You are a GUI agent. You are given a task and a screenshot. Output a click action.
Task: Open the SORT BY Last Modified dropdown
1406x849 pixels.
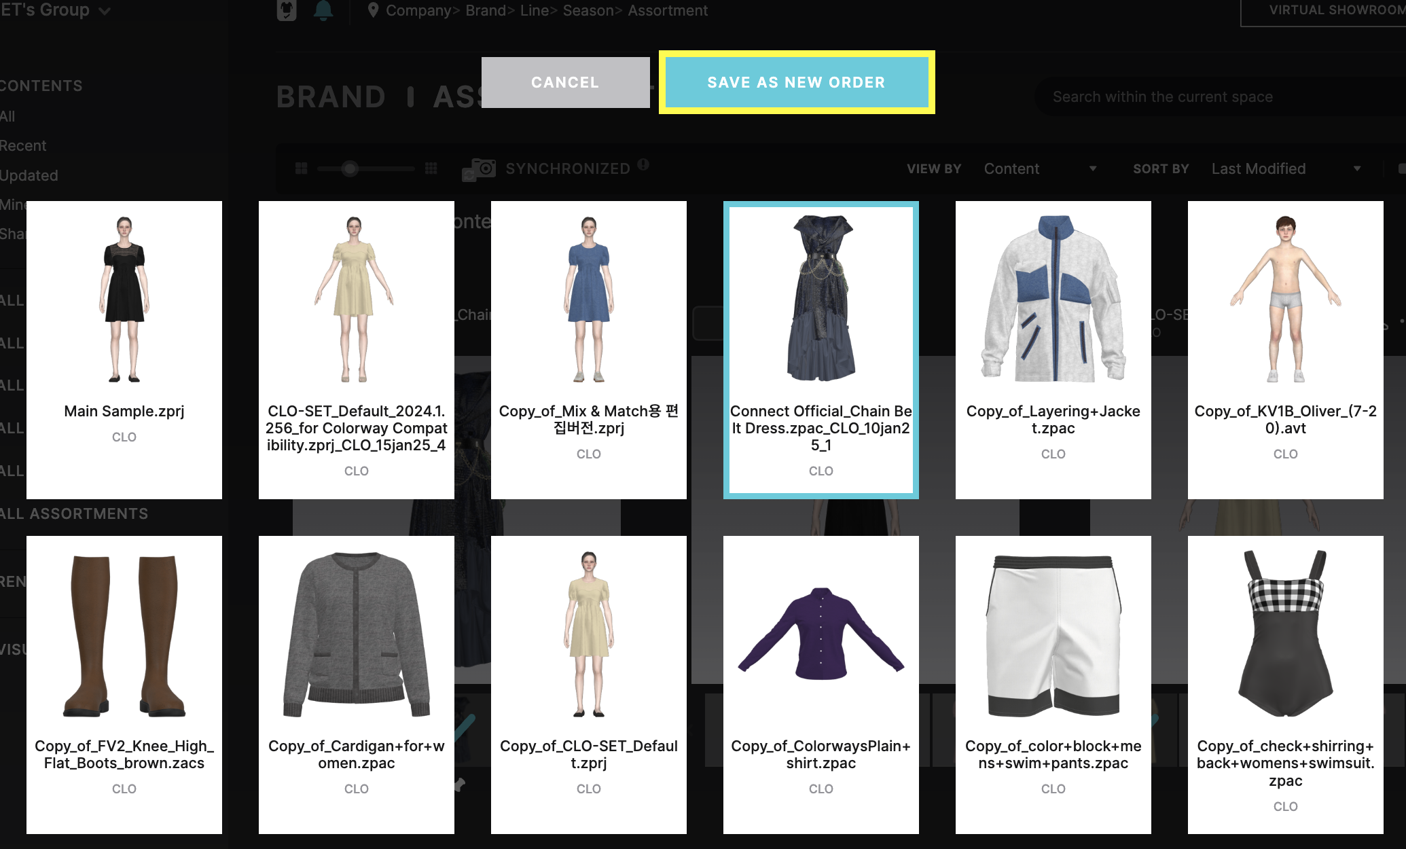click(1286, 168)
